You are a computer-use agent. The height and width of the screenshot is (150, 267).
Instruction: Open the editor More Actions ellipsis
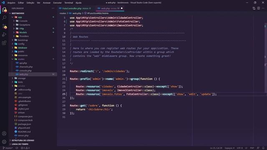263,8
